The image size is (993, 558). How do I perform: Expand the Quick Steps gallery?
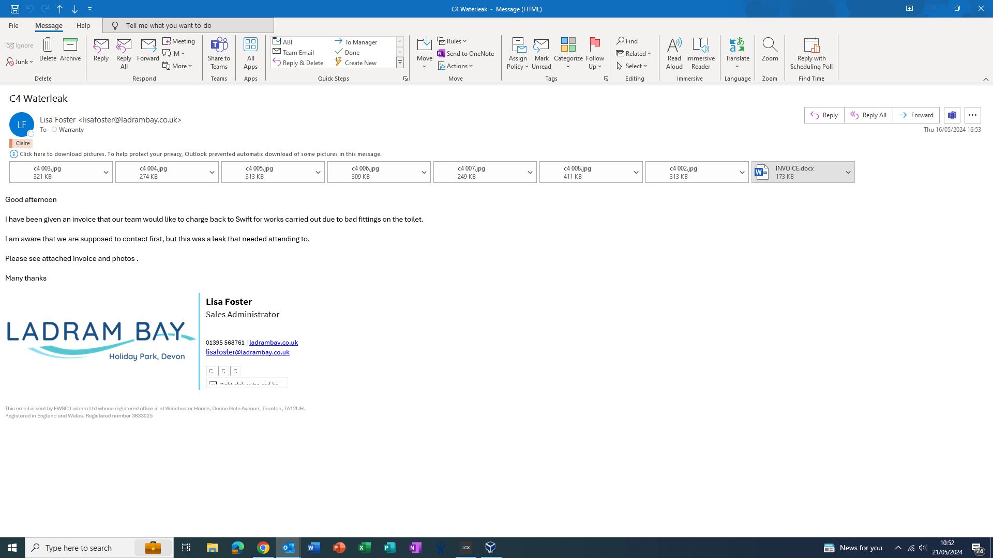click(400, 63)
